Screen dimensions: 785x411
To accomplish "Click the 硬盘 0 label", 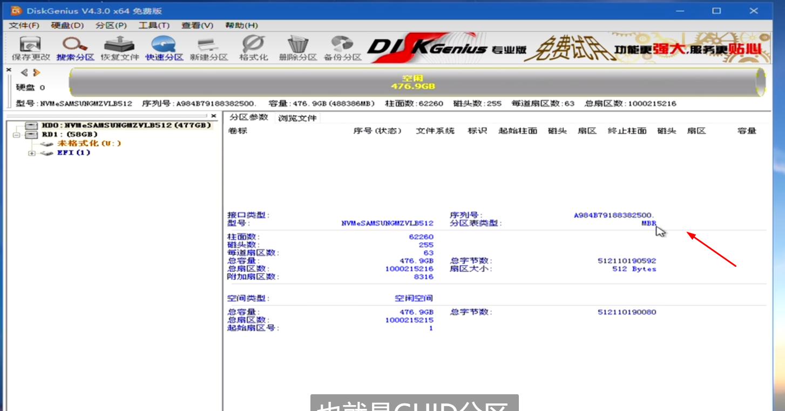I will pyautogui.click(x=30, y=87).
